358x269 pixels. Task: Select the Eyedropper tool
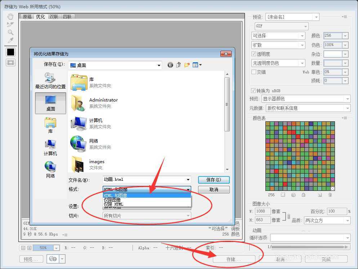click(x=10, y=40)
